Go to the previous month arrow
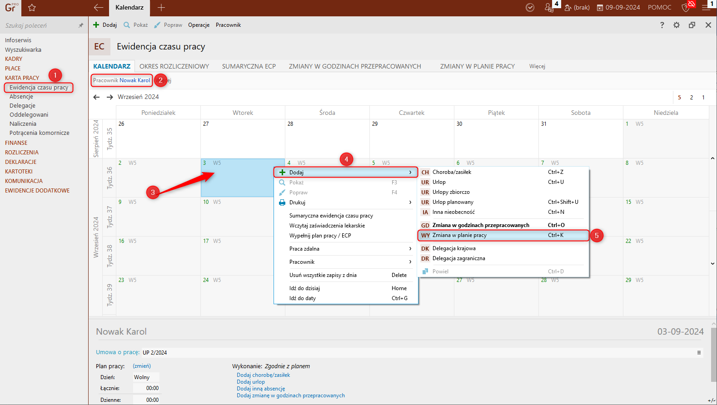 click(x=96, y=97)
